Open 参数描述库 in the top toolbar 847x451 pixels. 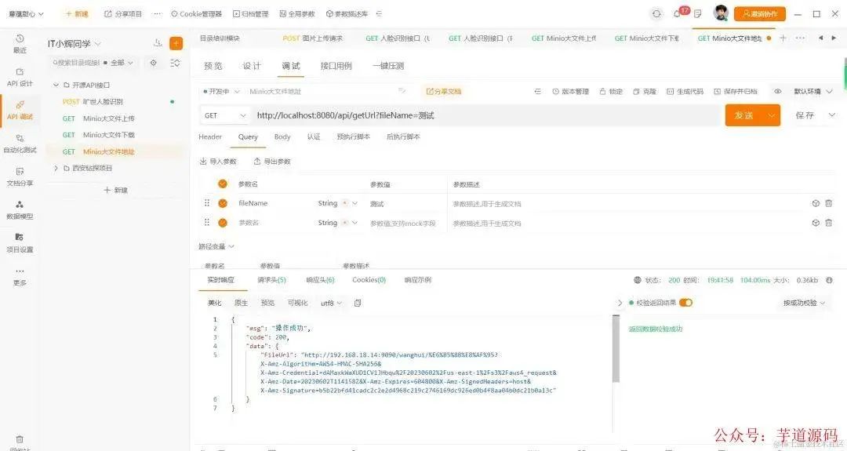pyautogui.click(x=347, y=13)
